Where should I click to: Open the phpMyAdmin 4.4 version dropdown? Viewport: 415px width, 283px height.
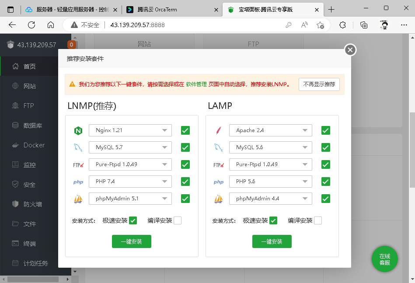(271, 199)
